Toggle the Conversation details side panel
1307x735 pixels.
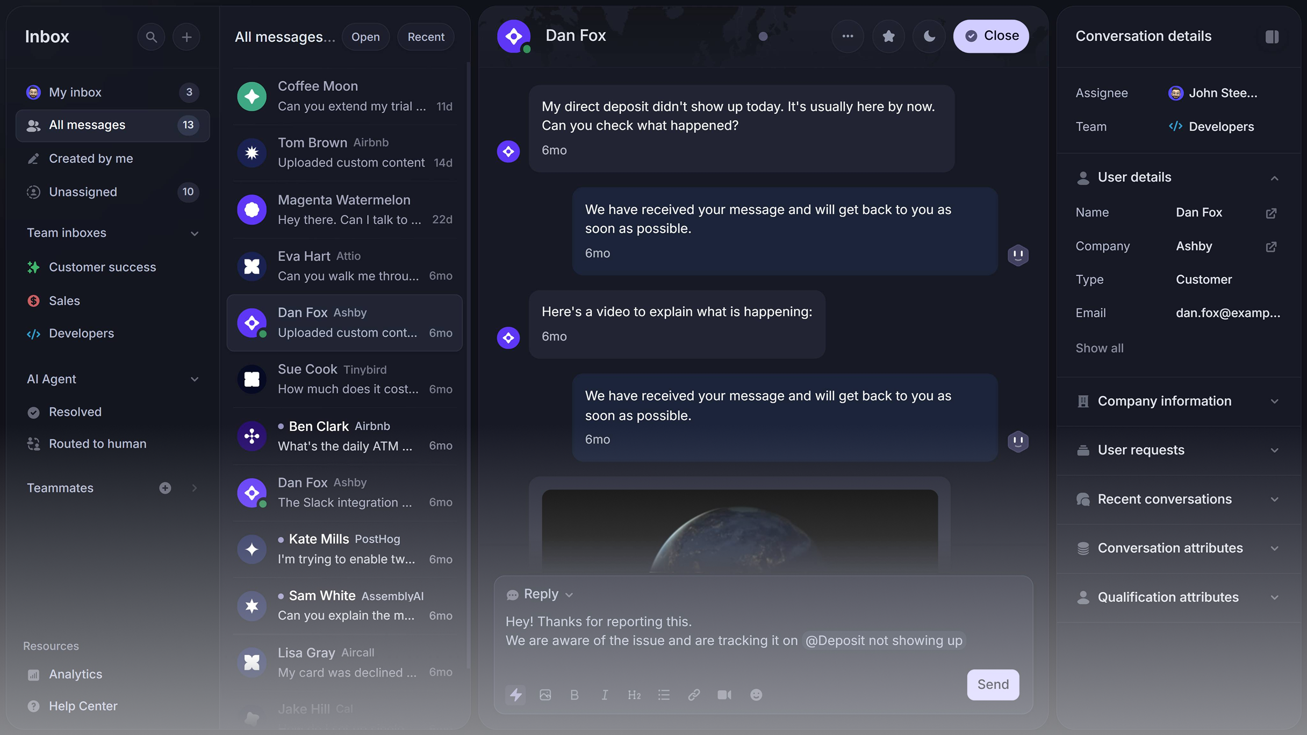pyautogui.click(x=1273, y=37)
